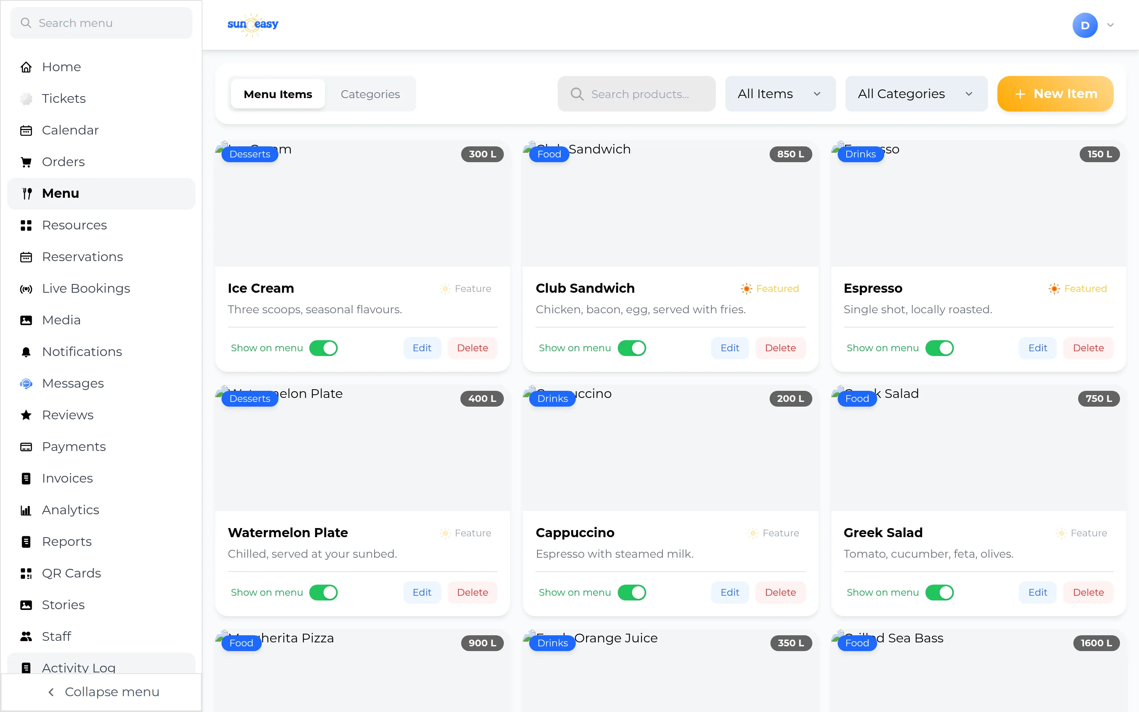Click the Orders cart icon

[26, 162]
